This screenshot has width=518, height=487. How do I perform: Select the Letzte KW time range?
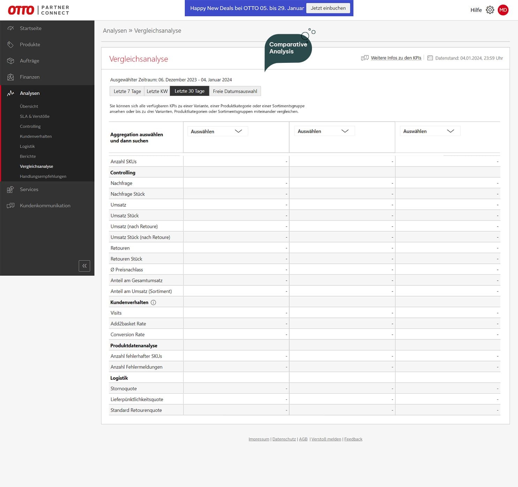pos(157,91)
